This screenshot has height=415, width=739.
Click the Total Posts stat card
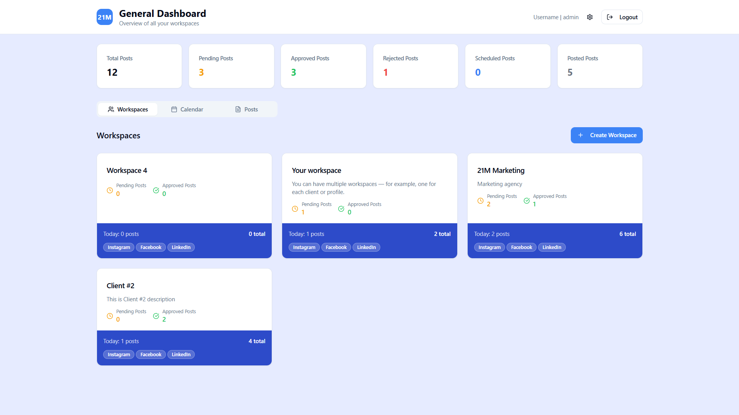tap(139, 66)
